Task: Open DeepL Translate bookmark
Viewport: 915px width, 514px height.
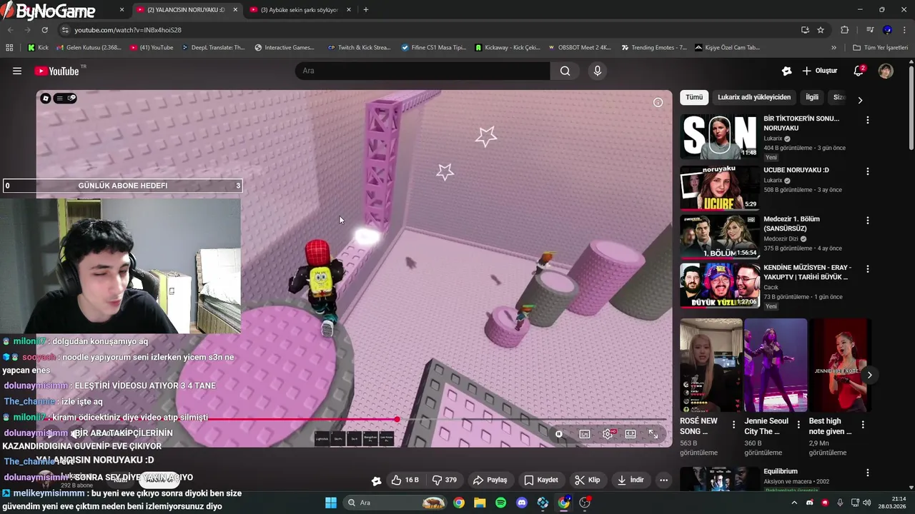Action: [212, 48]
